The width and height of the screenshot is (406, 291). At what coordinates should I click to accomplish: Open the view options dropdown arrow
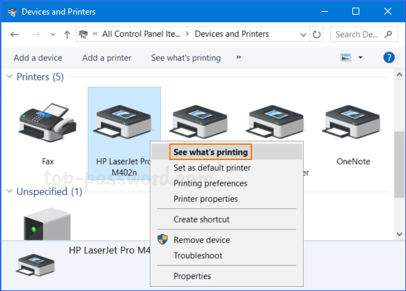pyautogui.click(x=360, y=57)
